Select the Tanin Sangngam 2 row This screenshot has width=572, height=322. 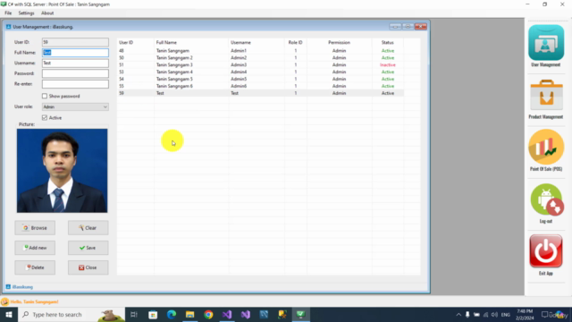[x=260, y=57]
